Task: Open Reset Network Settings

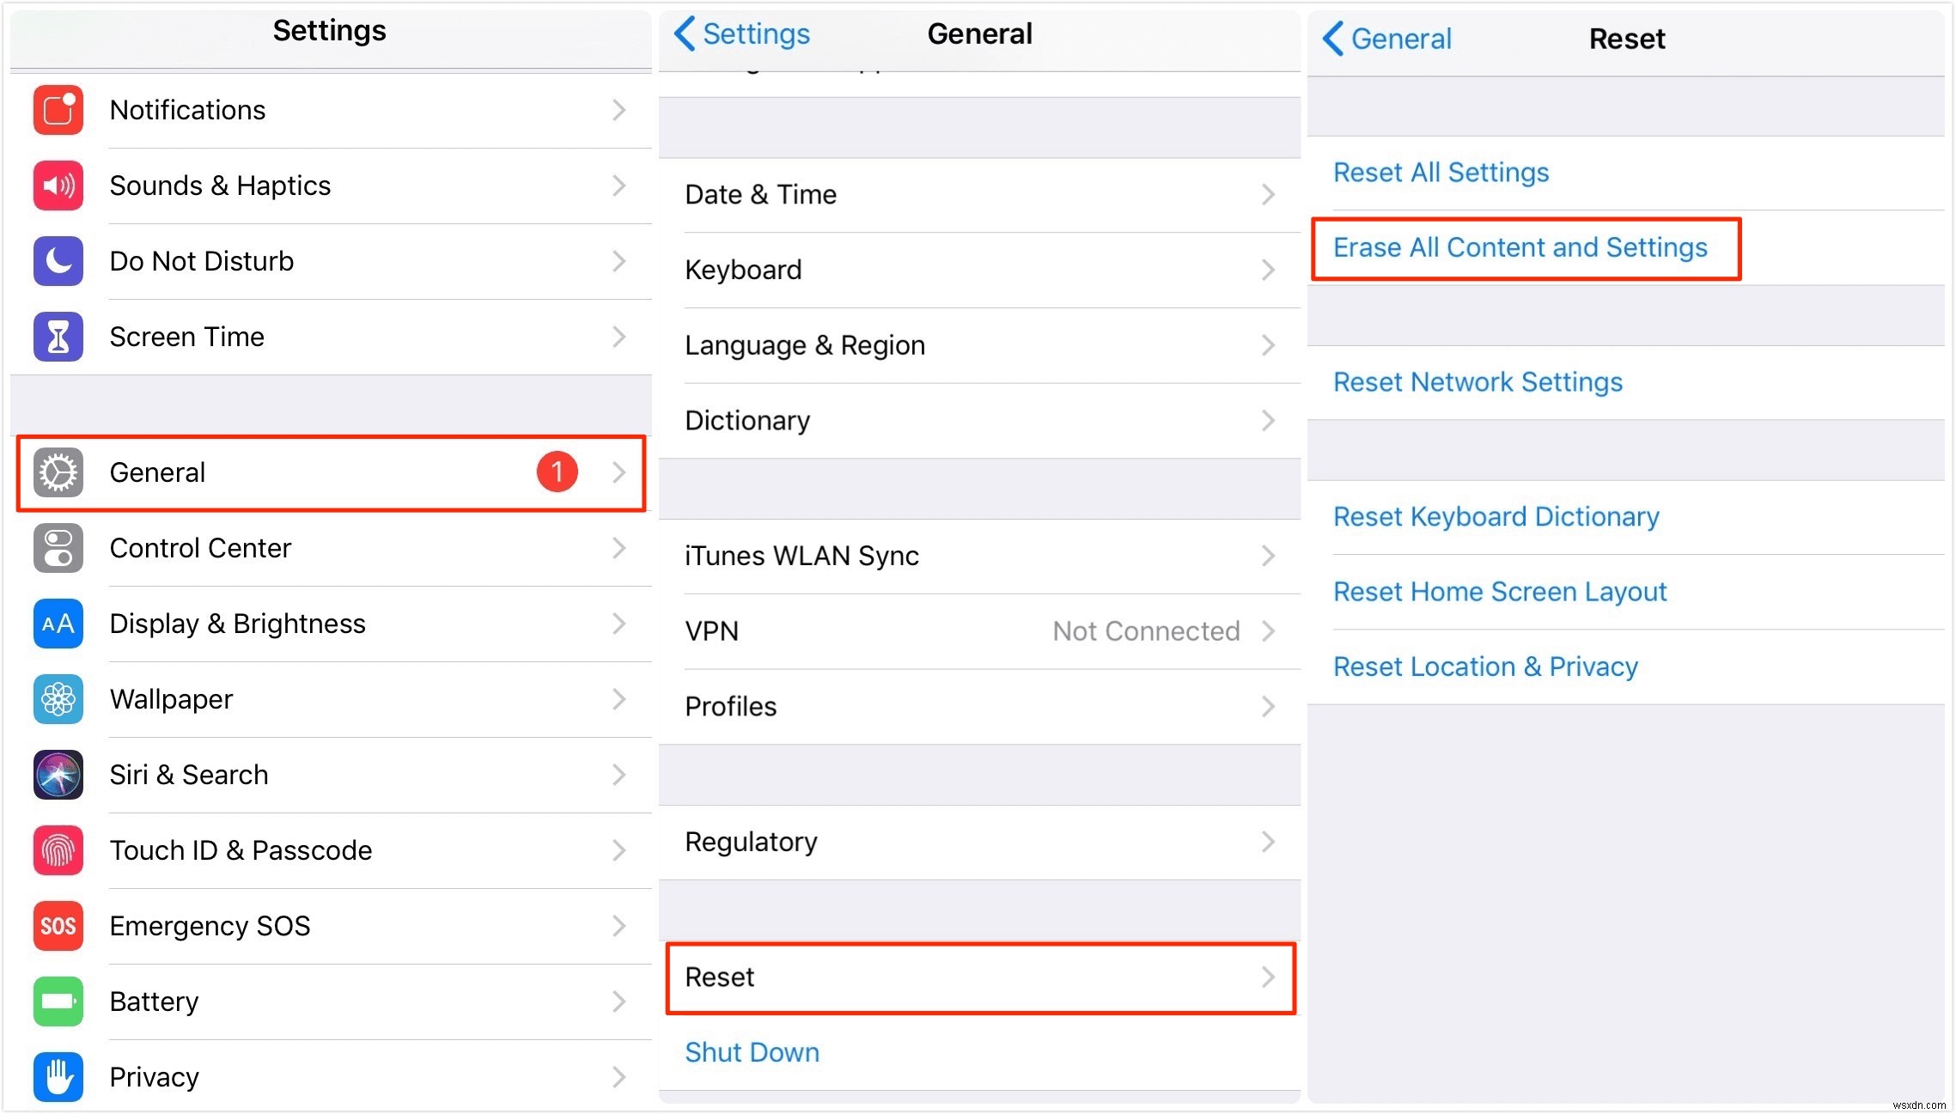Action: [x=1478, y=383]
